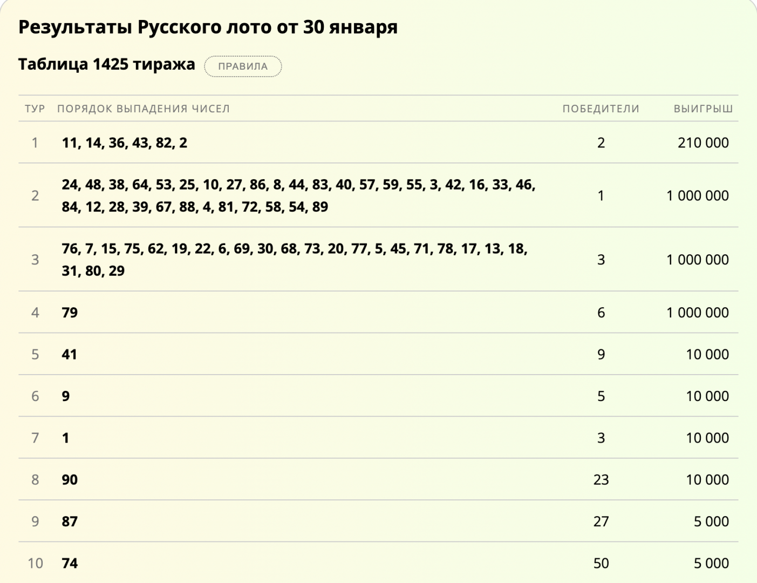Click the 210 000 prize amount
Image resolution: width=757 pixels, height=583 pixels.
point(703,143)
